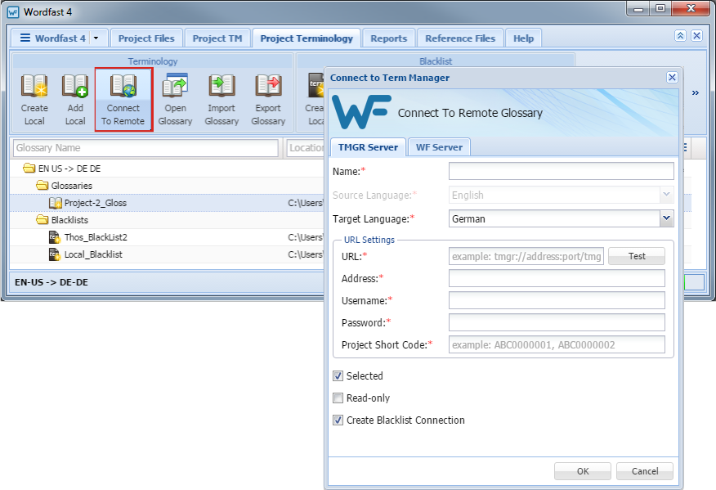The image size is (716, 490).
Task: Click the Glossary Name filter field
Action: point(145,148)
